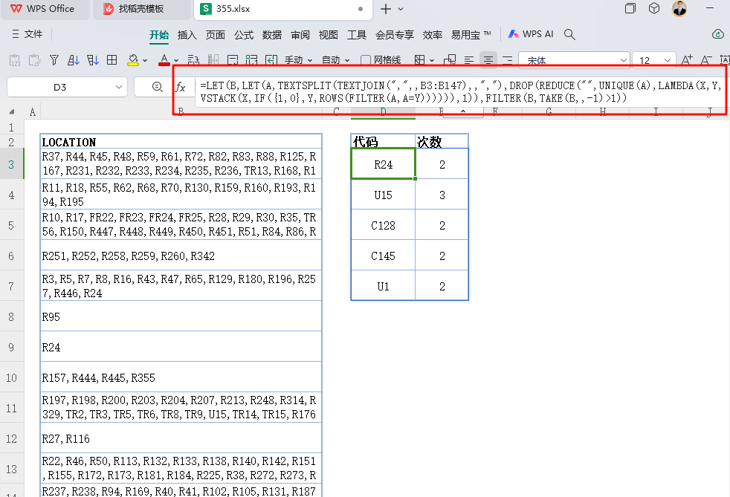
Task: Click the Paste Format clipboard icon
Action: coord(34,60)
